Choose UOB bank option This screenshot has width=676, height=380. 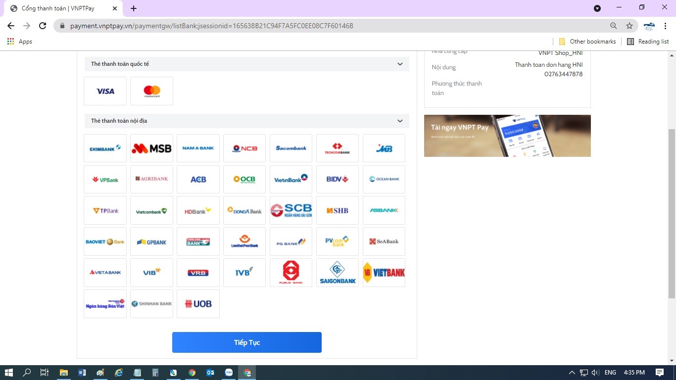(198, 304)
